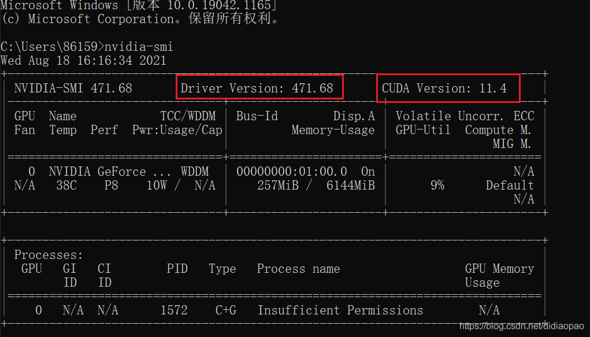This screenshot has width=590, height=337.
Task: Click the P8 performance state
Action: (111, 186)
